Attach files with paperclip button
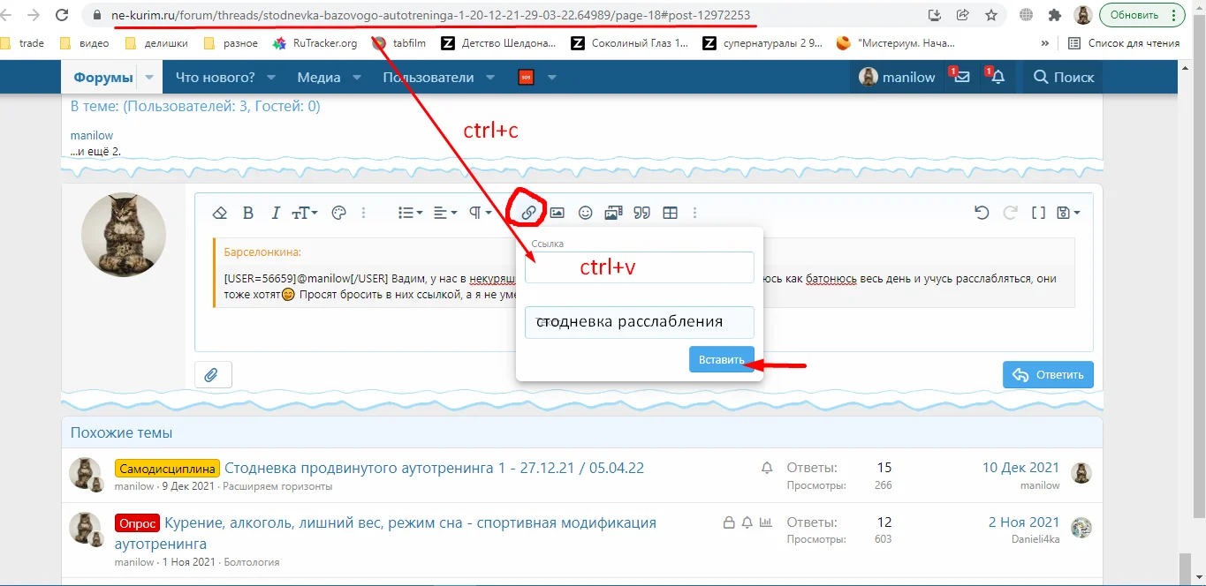1206x586 pixels. (213, 375)
